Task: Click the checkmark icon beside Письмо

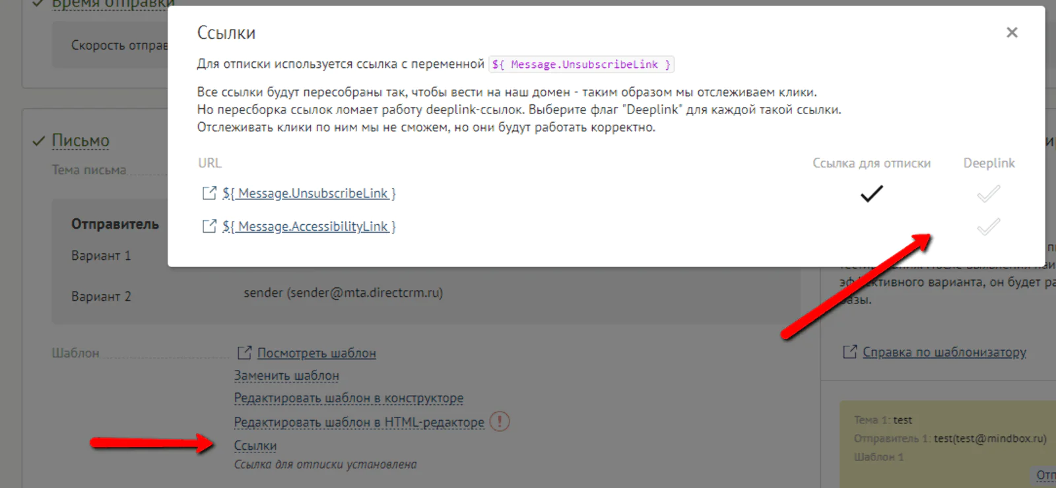Action: pos(39,140)
